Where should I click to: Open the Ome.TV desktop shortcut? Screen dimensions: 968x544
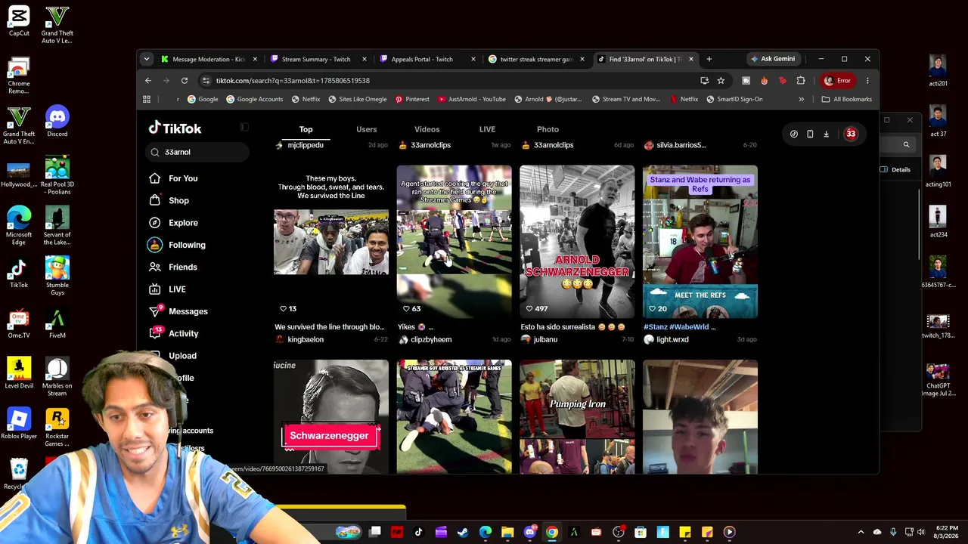point(19,324)
